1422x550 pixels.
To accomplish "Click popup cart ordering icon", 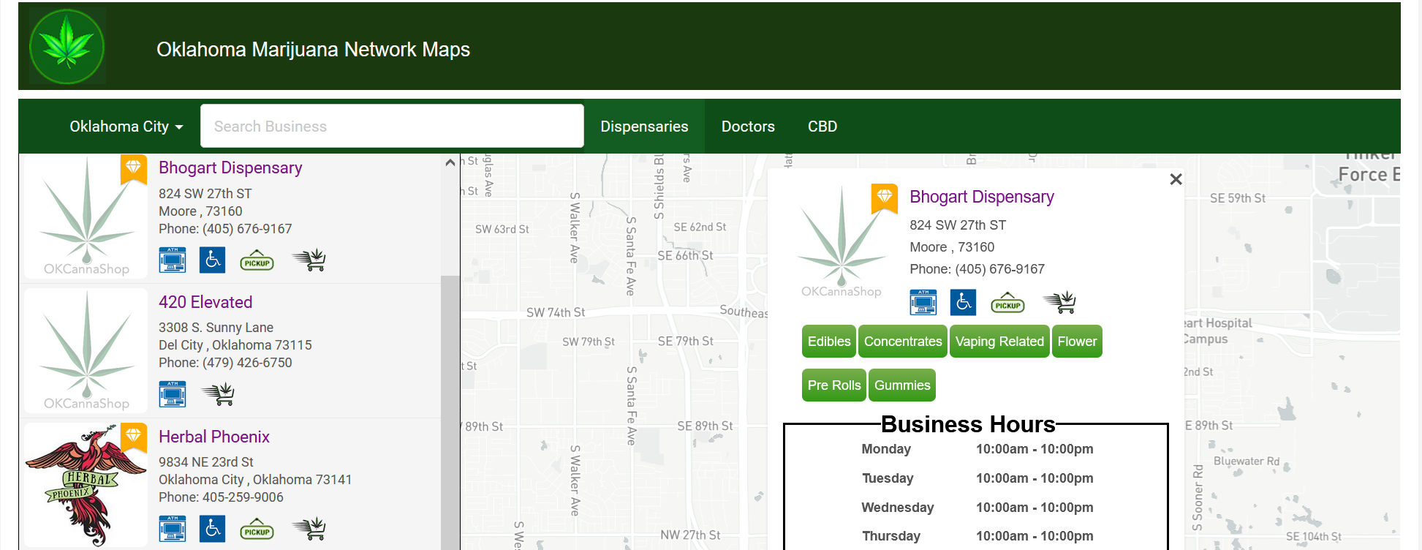I will pos(1059,302).
